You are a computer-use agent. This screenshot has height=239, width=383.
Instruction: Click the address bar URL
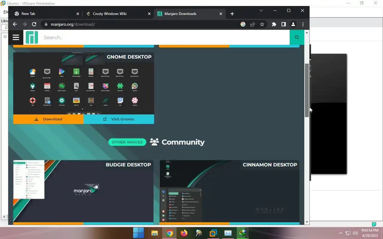point(73,24)
